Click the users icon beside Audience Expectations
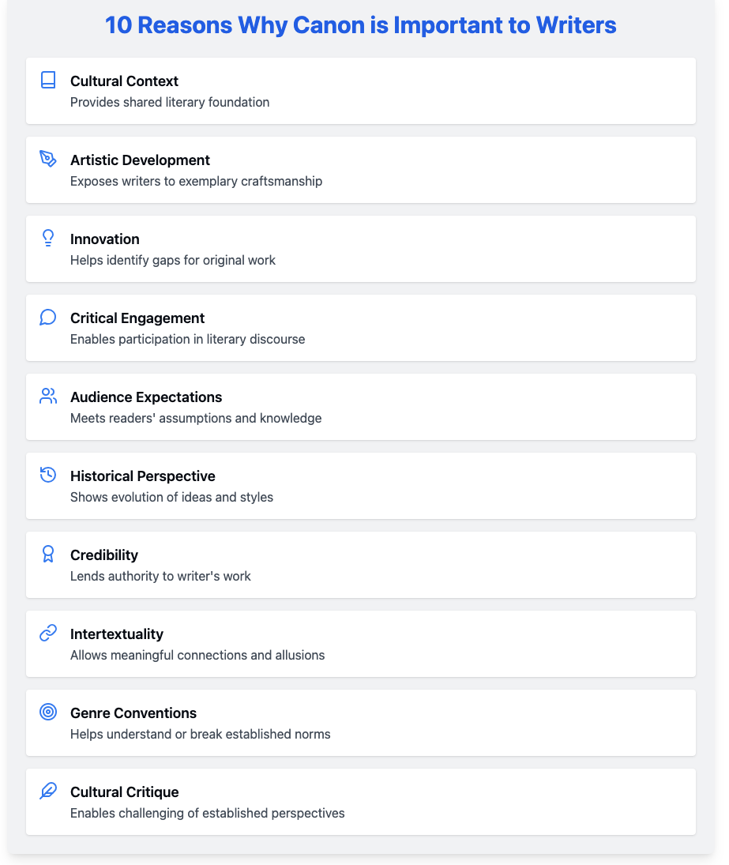Screen dimensions: 729x865 [x=48, y=396]
